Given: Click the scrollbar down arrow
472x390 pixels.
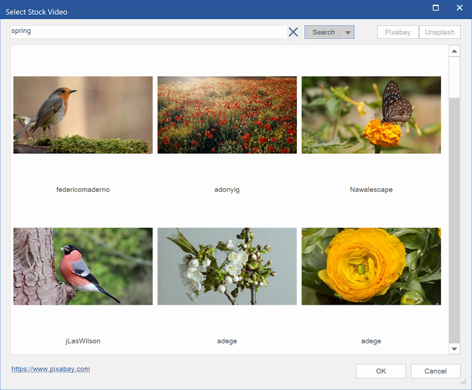Looking at the screenshot, I should (454, 349).
